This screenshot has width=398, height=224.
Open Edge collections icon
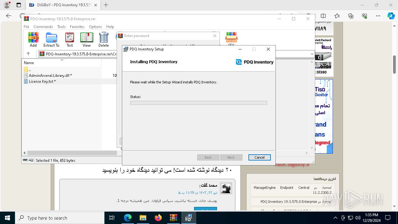pyautogui.click(x=351, y=16)
